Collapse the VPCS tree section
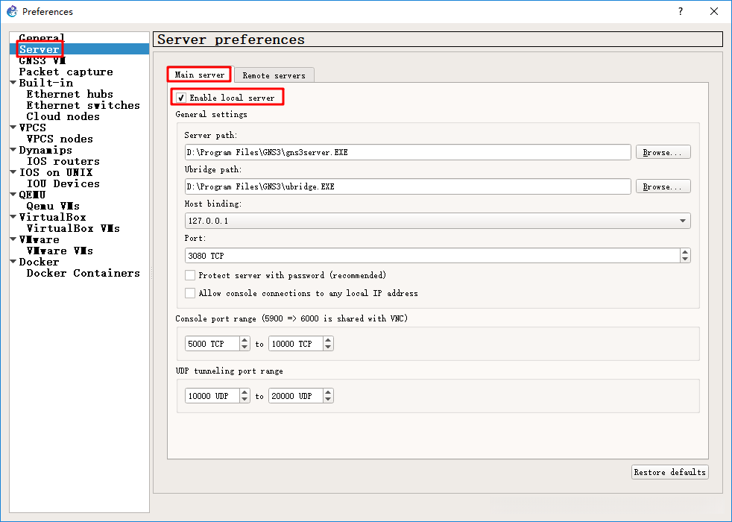The height and width of the screenshot is (522, 732). 13,128
